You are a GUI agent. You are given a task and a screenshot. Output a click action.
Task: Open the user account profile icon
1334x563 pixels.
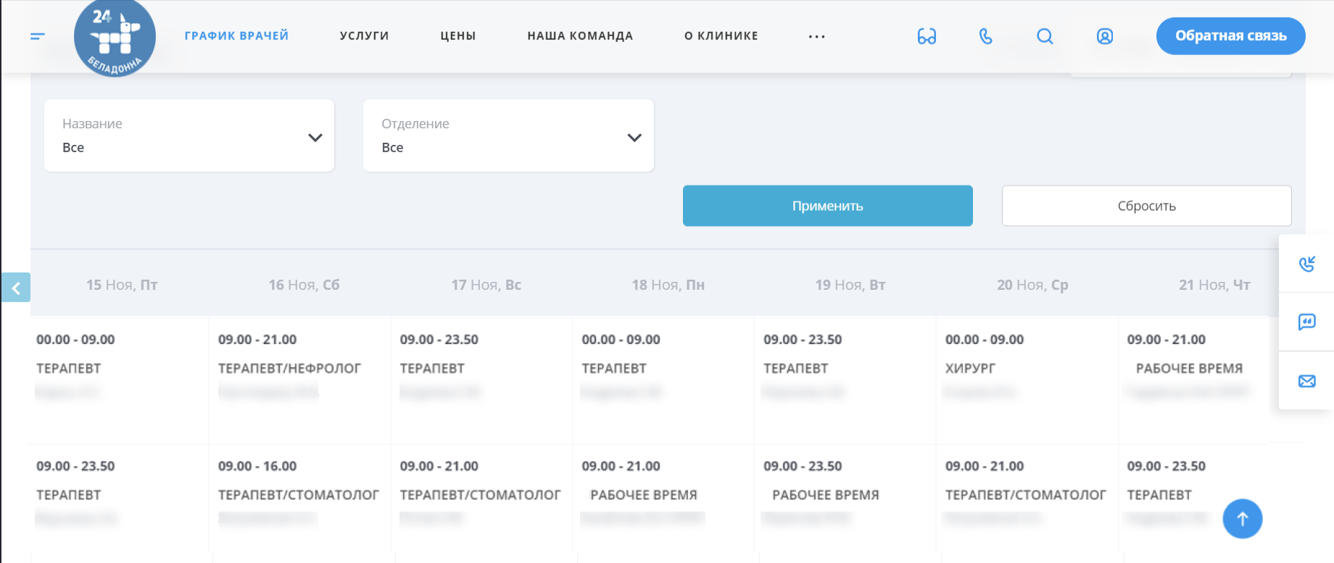coord(1104,36)
